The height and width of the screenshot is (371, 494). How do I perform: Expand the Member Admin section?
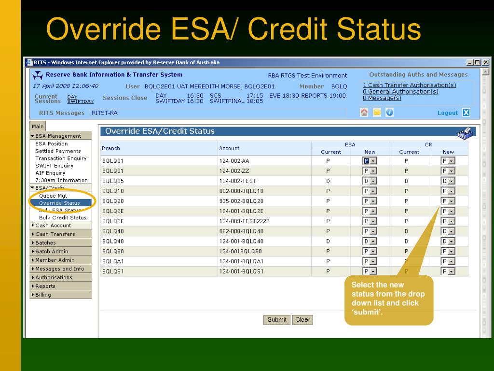(60, 260)
